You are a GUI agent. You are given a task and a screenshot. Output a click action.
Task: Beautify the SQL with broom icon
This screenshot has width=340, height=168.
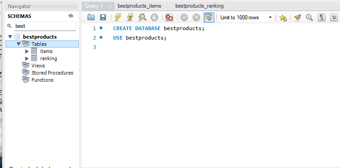(x=298, y=17)
